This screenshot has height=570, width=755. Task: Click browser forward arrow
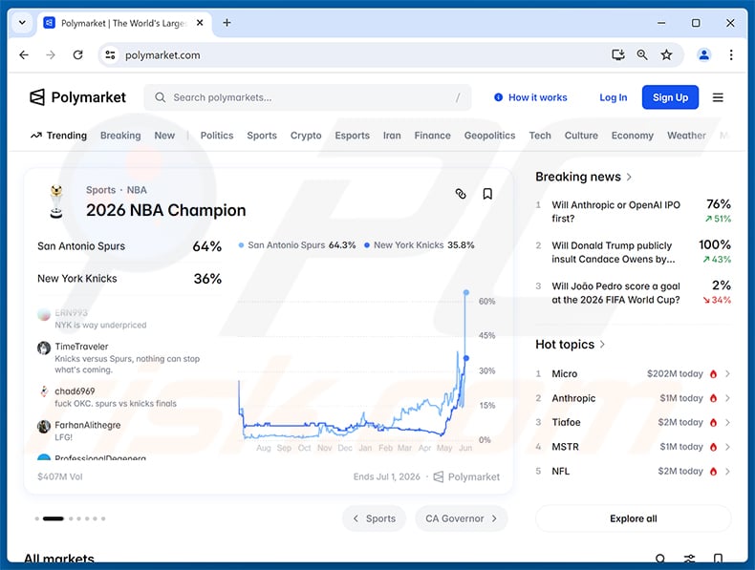(x=51, y=54)
